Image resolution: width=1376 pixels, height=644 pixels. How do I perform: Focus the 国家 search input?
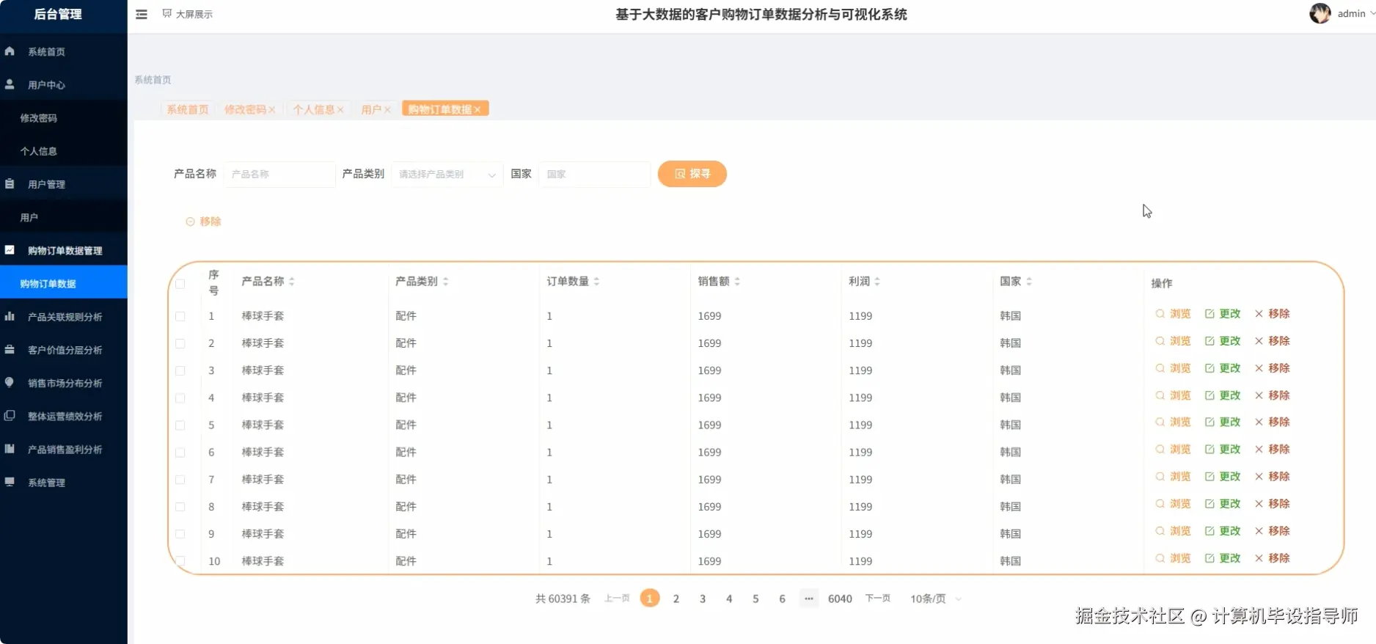595,174
